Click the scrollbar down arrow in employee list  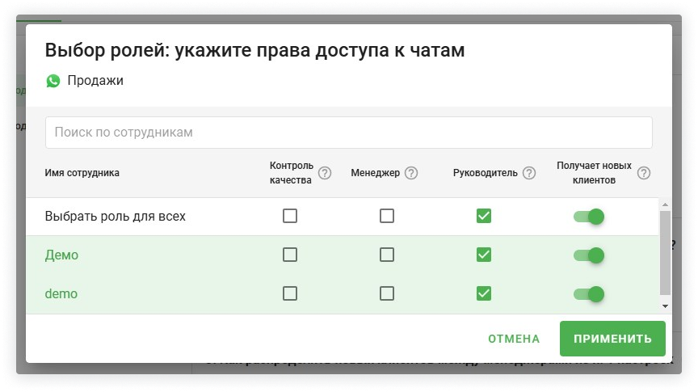665,306
